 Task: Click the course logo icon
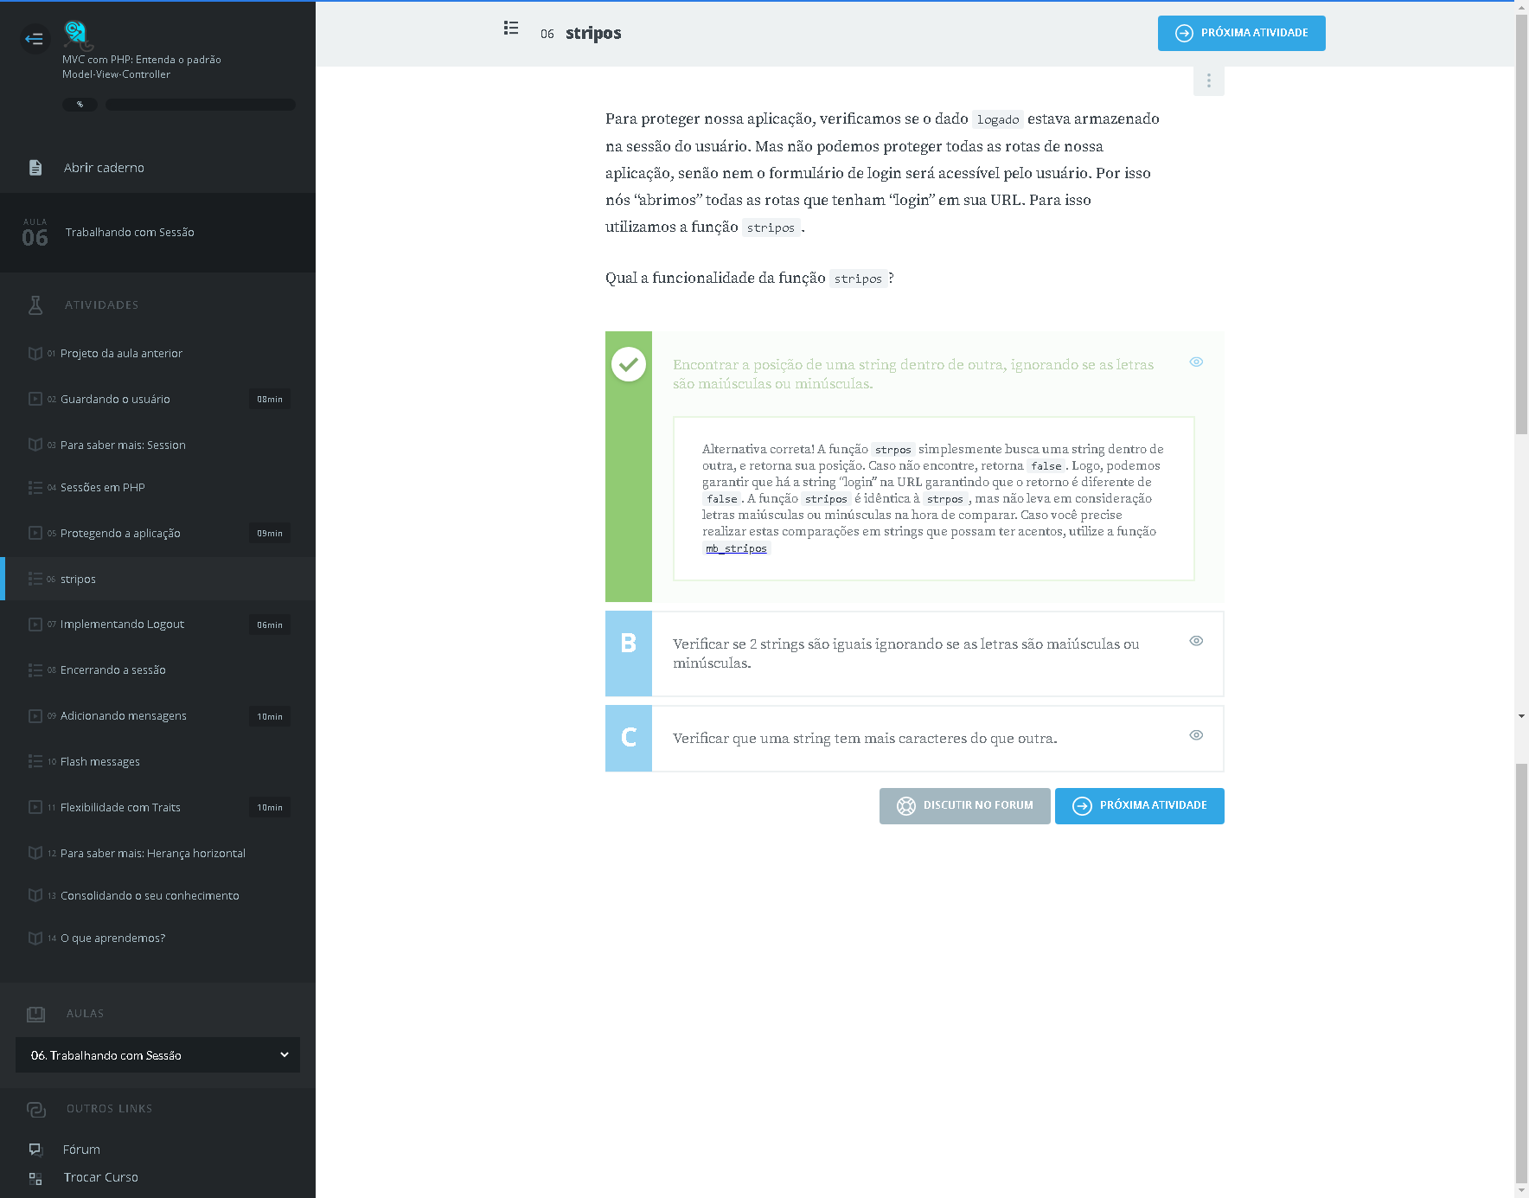click(x=76, y=34)
